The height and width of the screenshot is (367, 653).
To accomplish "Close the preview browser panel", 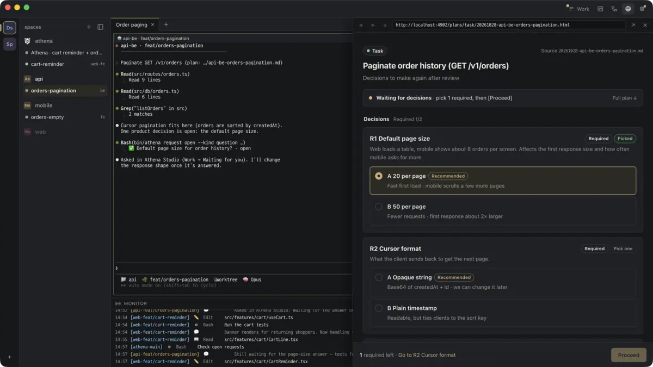I will pyautogui.click(x=645, y=25).
